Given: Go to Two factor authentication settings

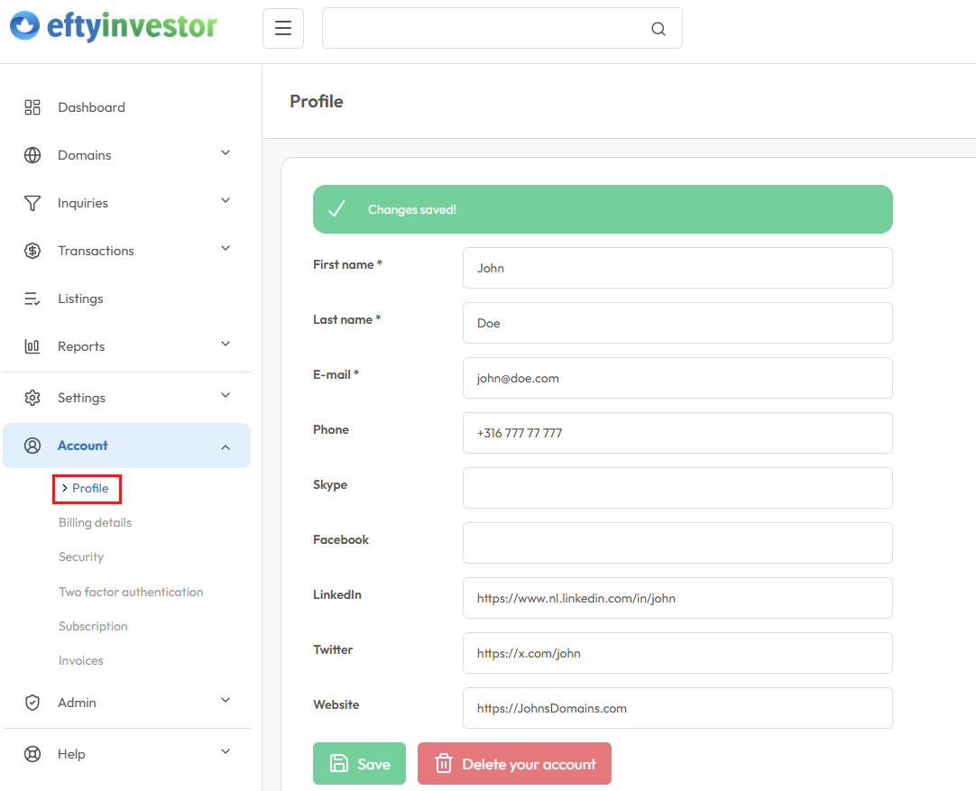Looking at the screenshot, I should (x=130, y=592).
